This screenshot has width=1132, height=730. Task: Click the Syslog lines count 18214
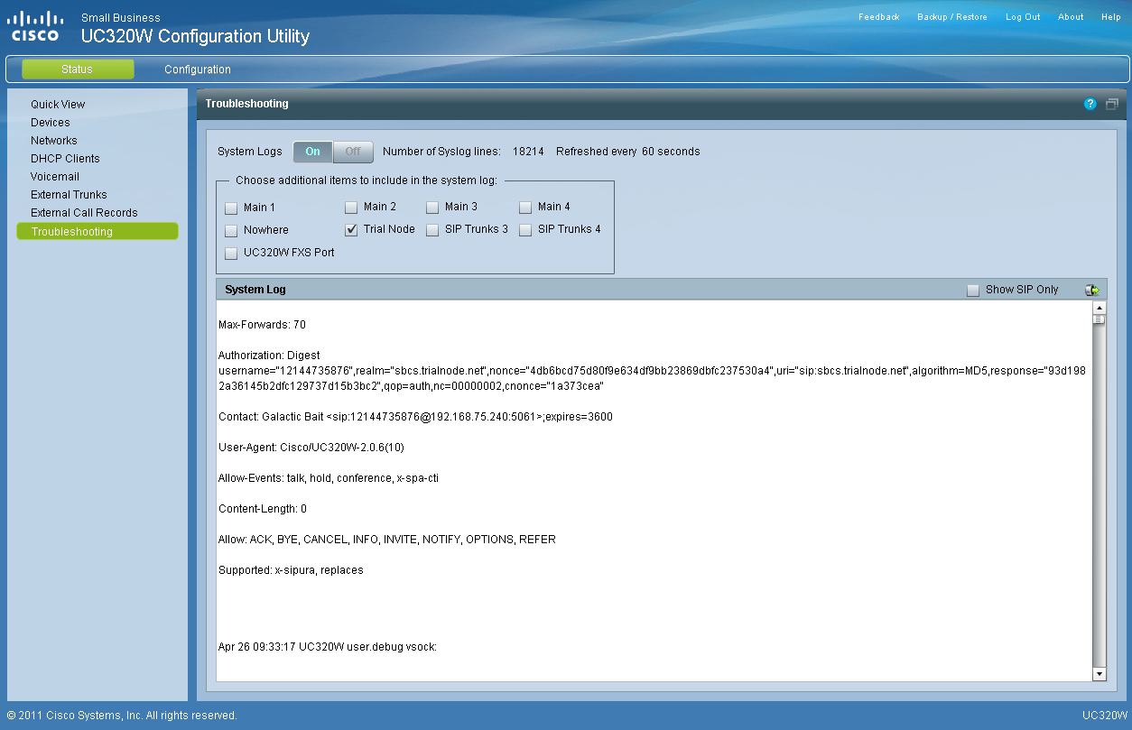click(528, 152)
